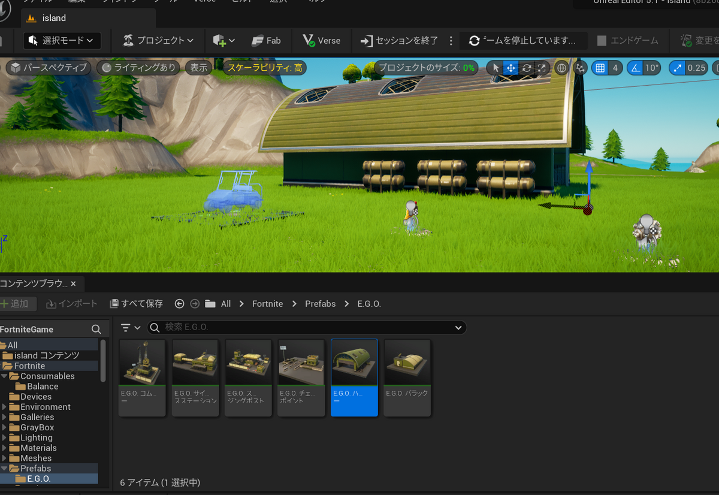719x495 pixels.
Task: Click the 追加 add button
Action: [x=16, y=304]
